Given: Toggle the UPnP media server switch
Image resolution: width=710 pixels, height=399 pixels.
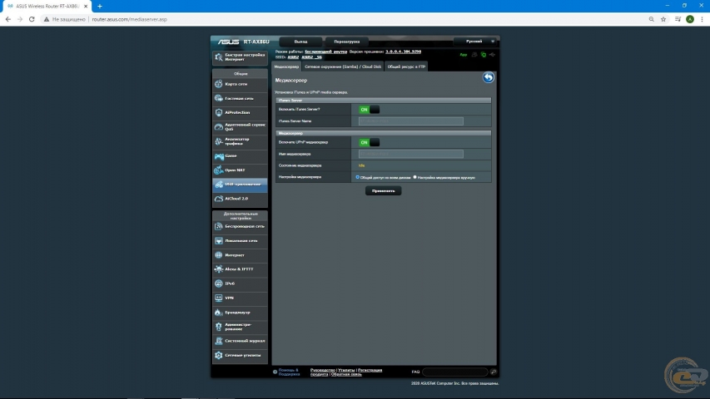Looking at the screenshot, I should 369,142.
